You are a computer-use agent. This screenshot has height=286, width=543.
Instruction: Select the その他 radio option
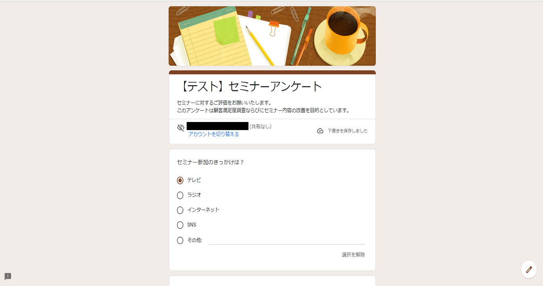click(180, 240)
